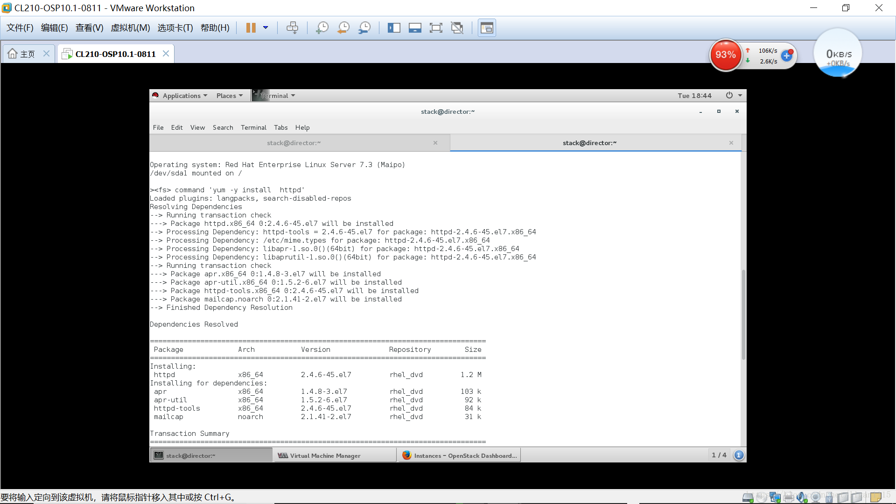896x504 pixels.
Task: Click the terminal vertical scrollbar thumb
Action: (x=743, y=315)
